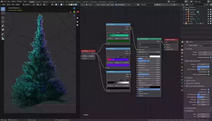This screenshot has height=121, width=212.
Task: Click the red X axis on navigation gizmo
Action: click(78, 12)
